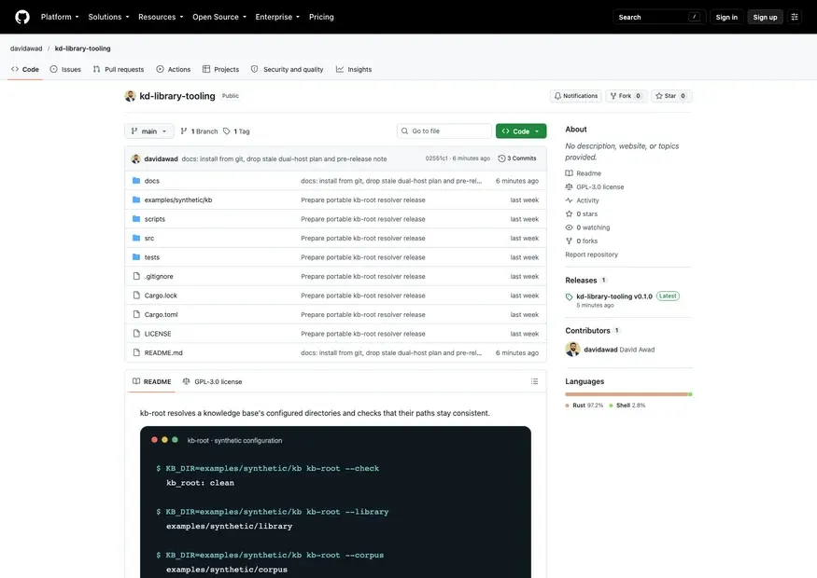Open the examples/synthetic/kb folder
The width and height of the screenshot is (817, 578).
tap(178, 200)
